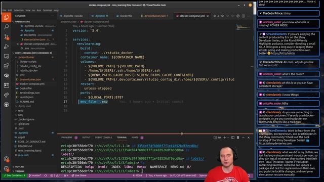Open the Accounts menu icon

[x=6, y=159]
